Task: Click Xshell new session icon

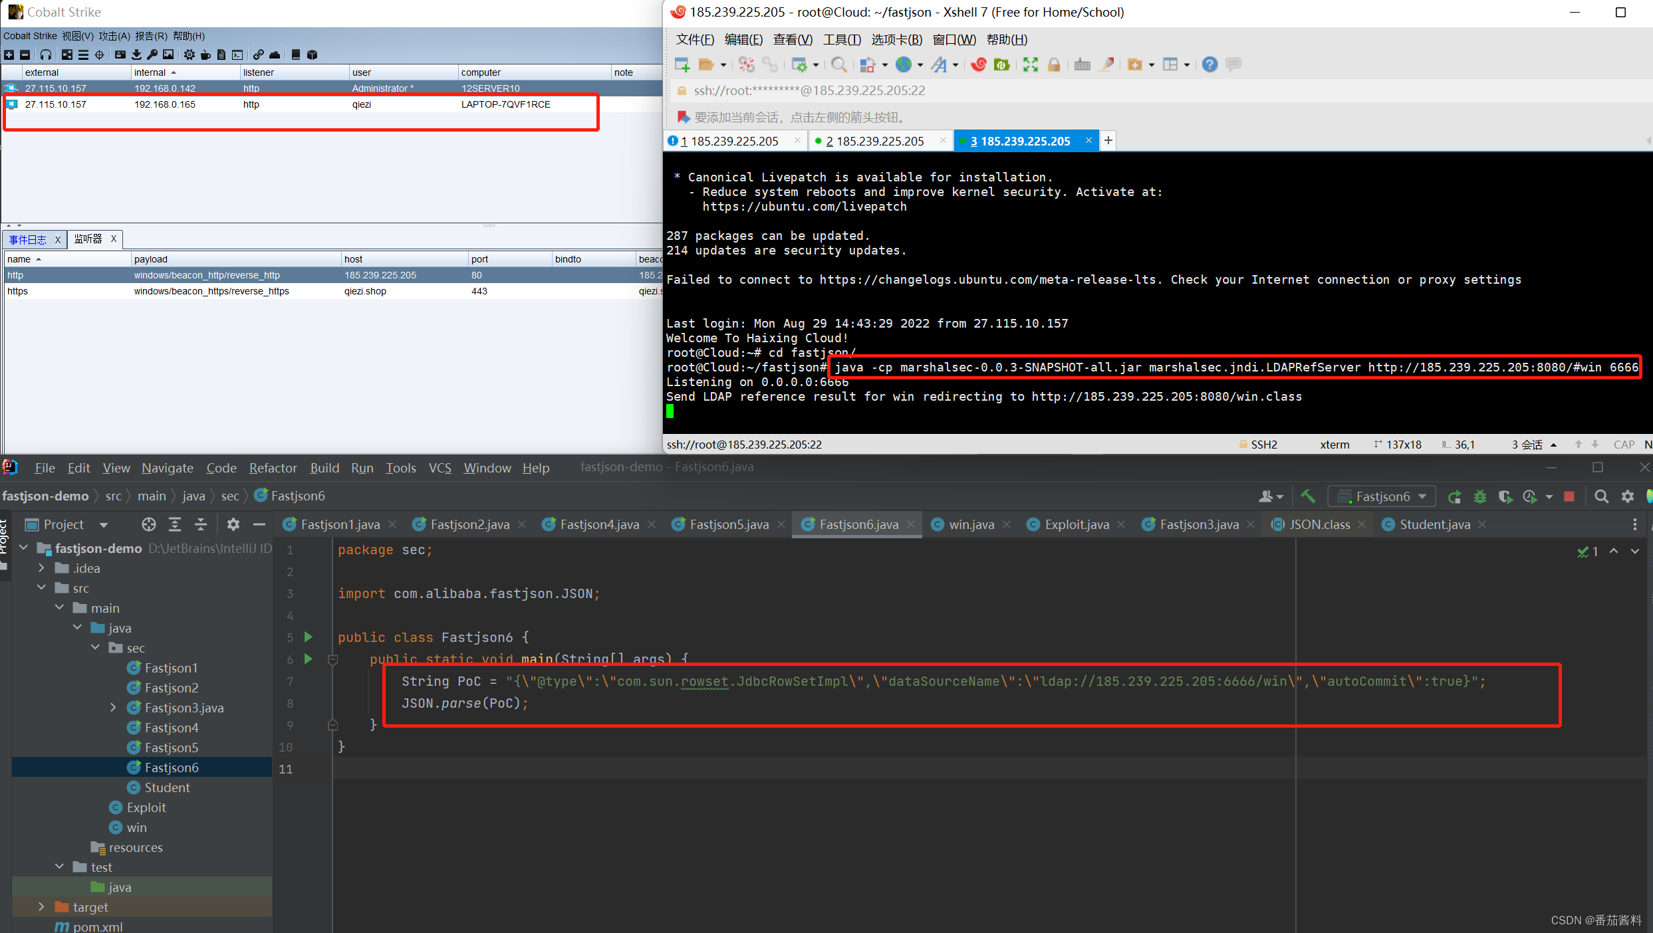Action: [682, 64]
